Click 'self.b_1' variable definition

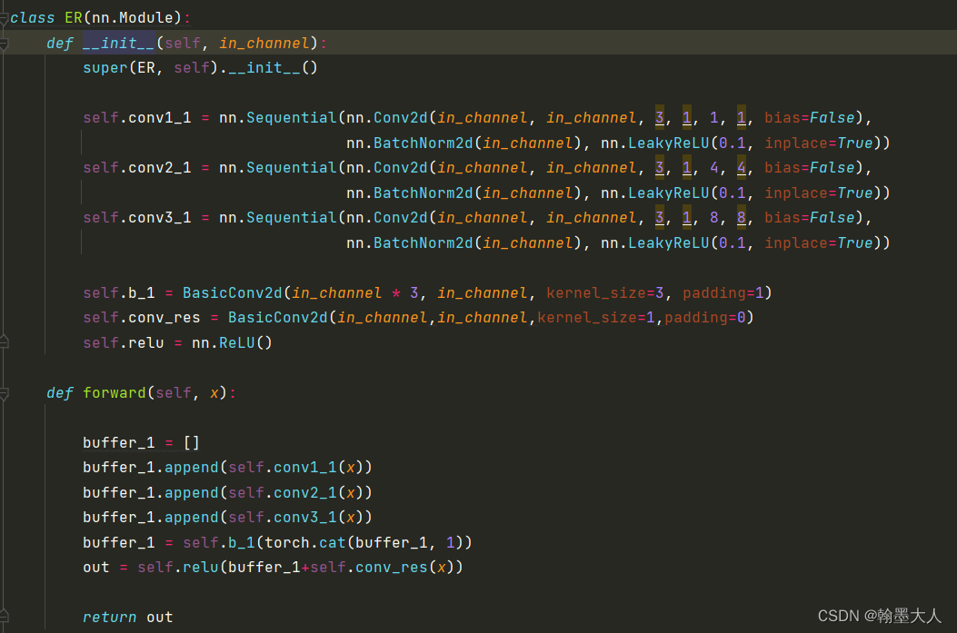(x=119, y=293)
